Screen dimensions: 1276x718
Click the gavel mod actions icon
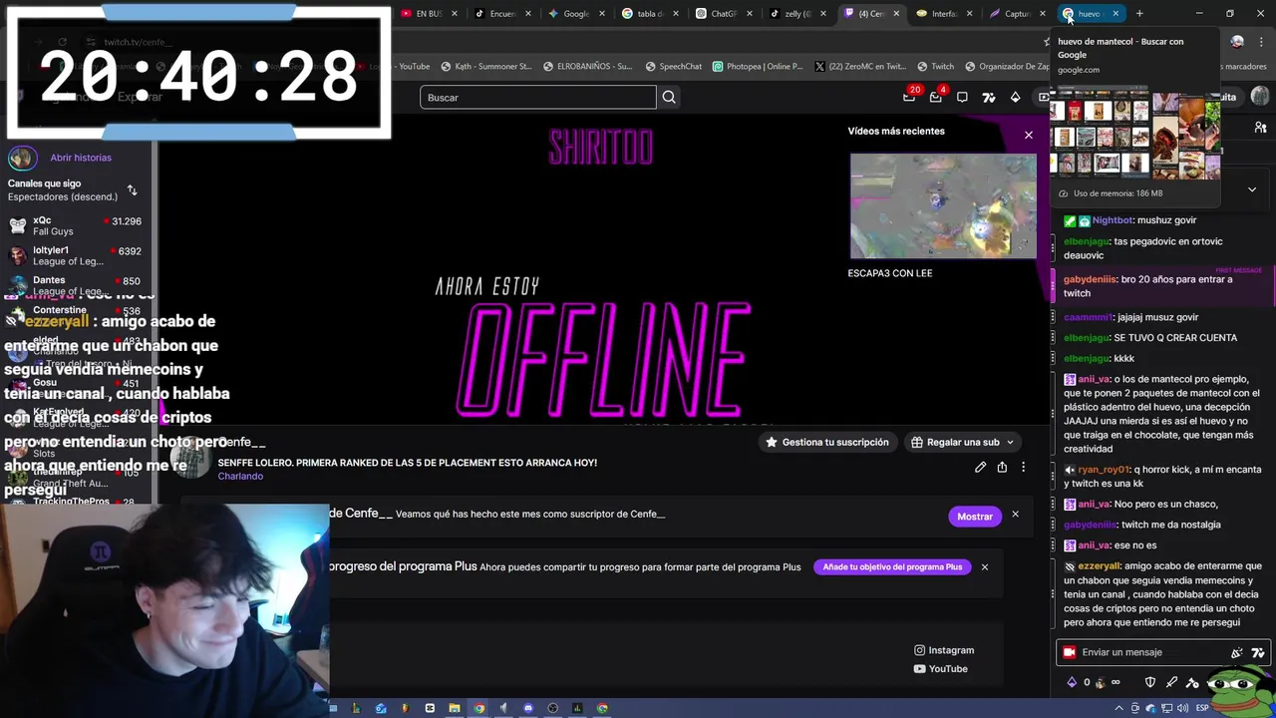pos(1192,683)
